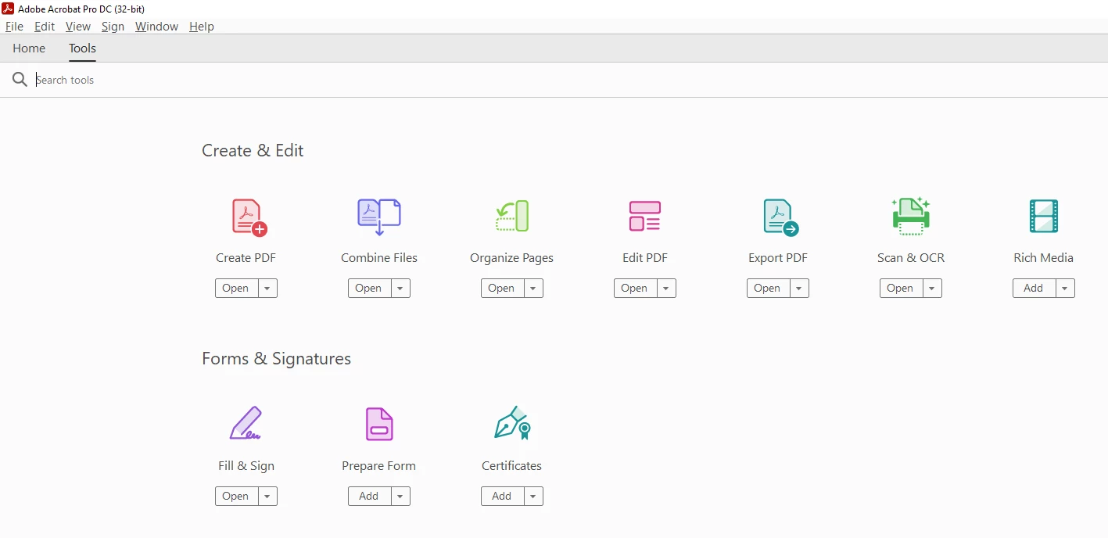Click Open button under Create PDF
The width and height of the screenshot is (1108, 538).
tap(236, 289)
